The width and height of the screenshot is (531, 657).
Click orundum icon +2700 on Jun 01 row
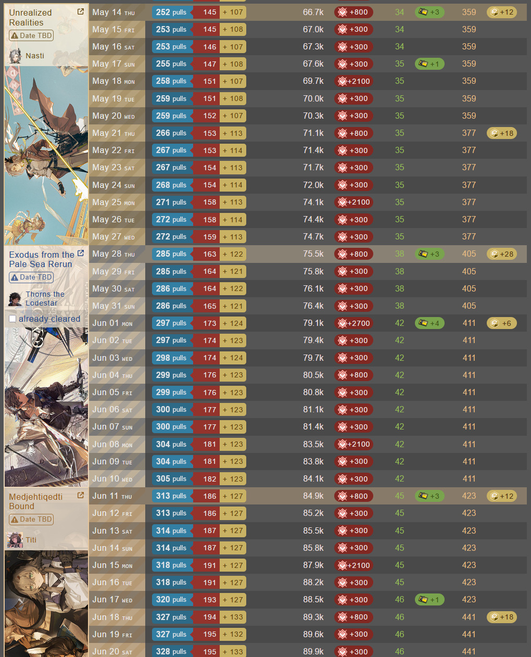(342, 323)
